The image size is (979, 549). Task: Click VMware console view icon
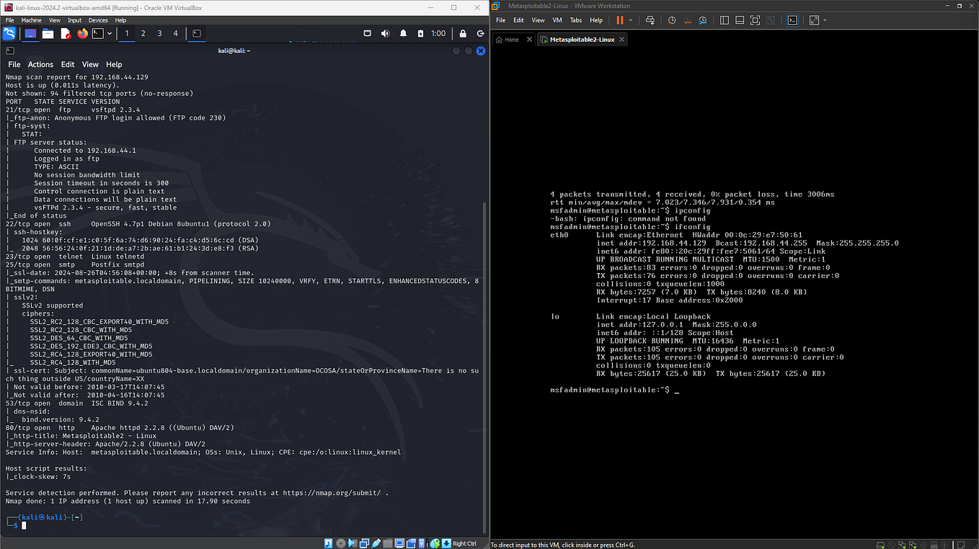point(792,20)
